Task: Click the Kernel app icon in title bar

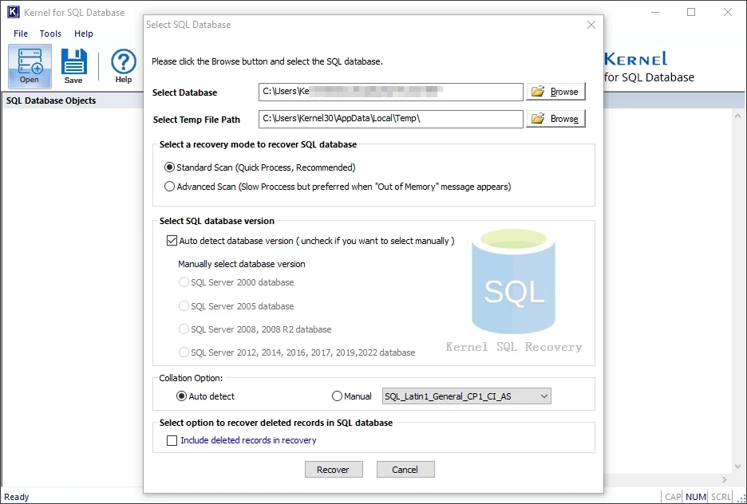Action: coord(14,13)
